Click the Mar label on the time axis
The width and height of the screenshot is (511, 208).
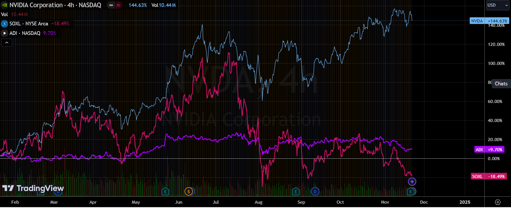tap(54, 202)
